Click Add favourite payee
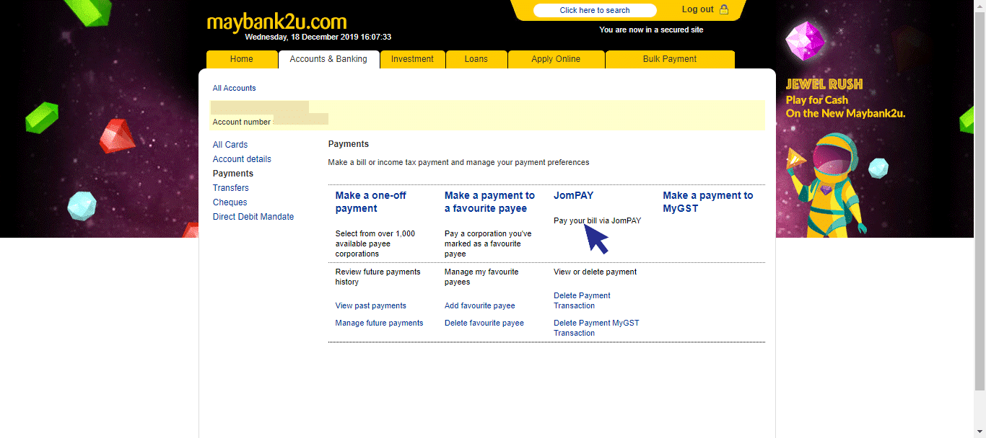This screenshot has height=438, width=986. pos(479,305)
